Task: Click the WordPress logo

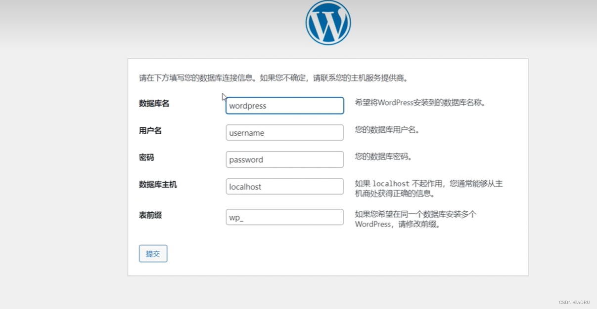Action: [328, 23]
